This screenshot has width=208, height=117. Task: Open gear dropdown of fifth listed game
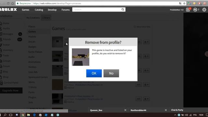(146, 99)
